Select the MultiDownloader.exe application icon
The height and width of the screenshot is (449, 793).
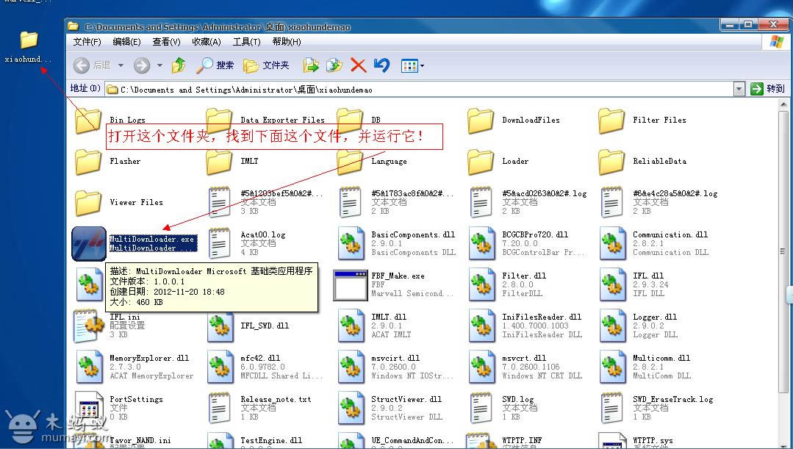89,243
